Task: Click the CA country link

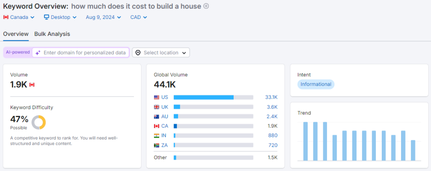Action: click(165, 126)
